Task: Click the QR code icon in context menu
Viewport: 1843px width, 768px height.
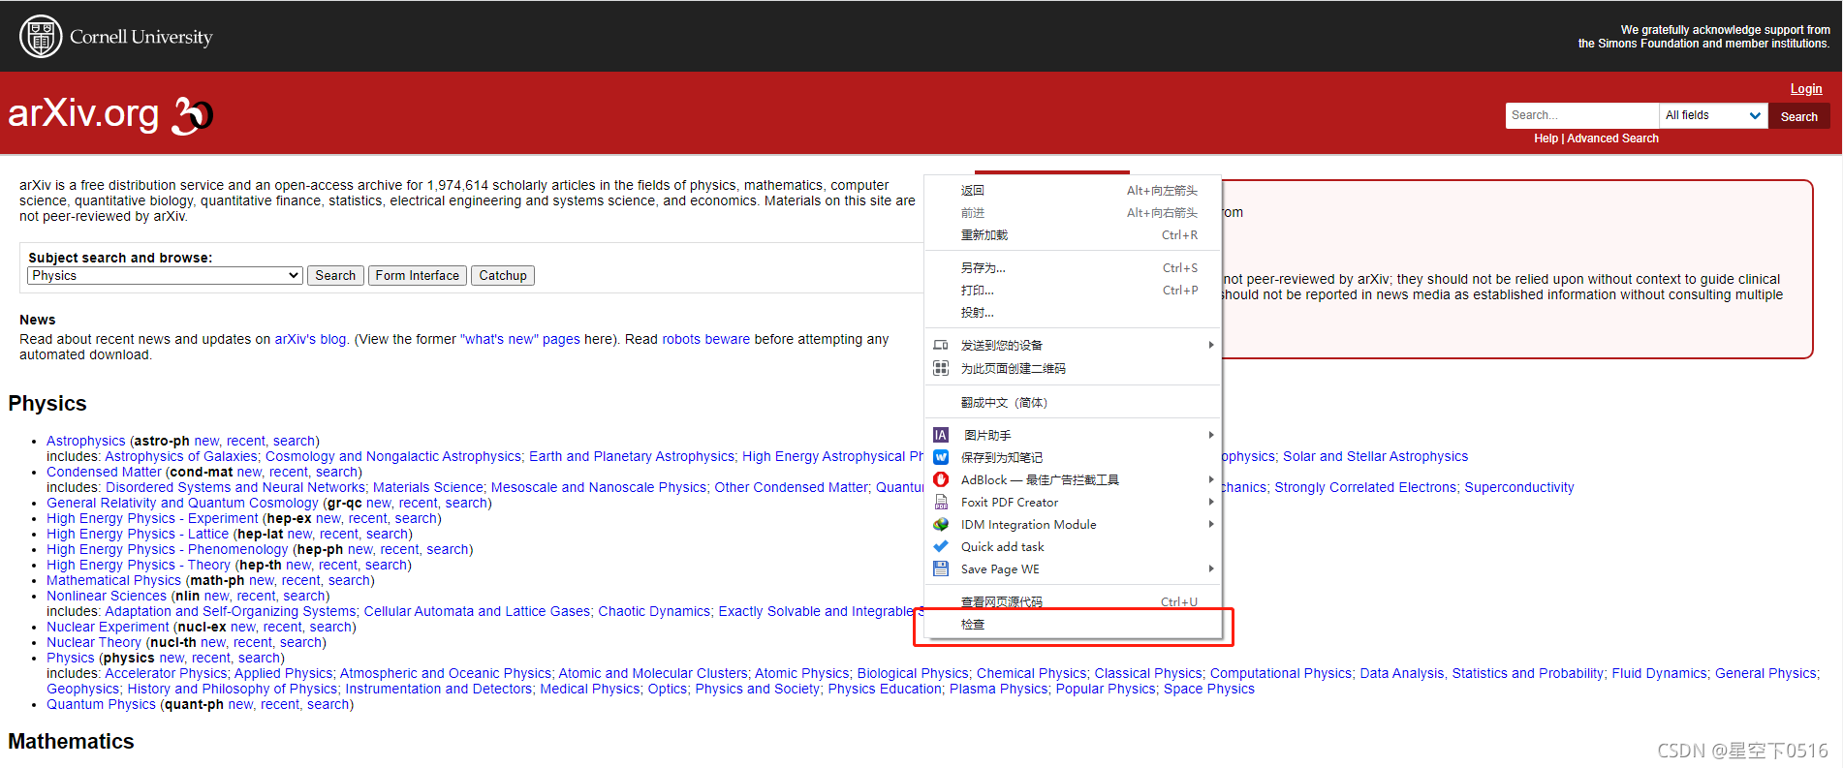Action: [x=940, y=368]
